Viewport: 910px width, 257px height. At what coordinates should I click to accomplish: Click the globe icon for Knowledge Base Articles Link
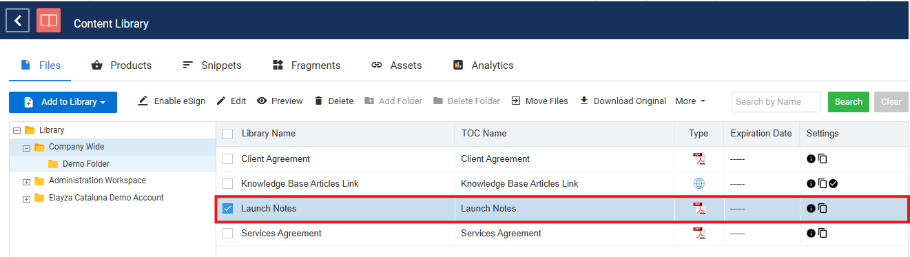tap(699, 184)
